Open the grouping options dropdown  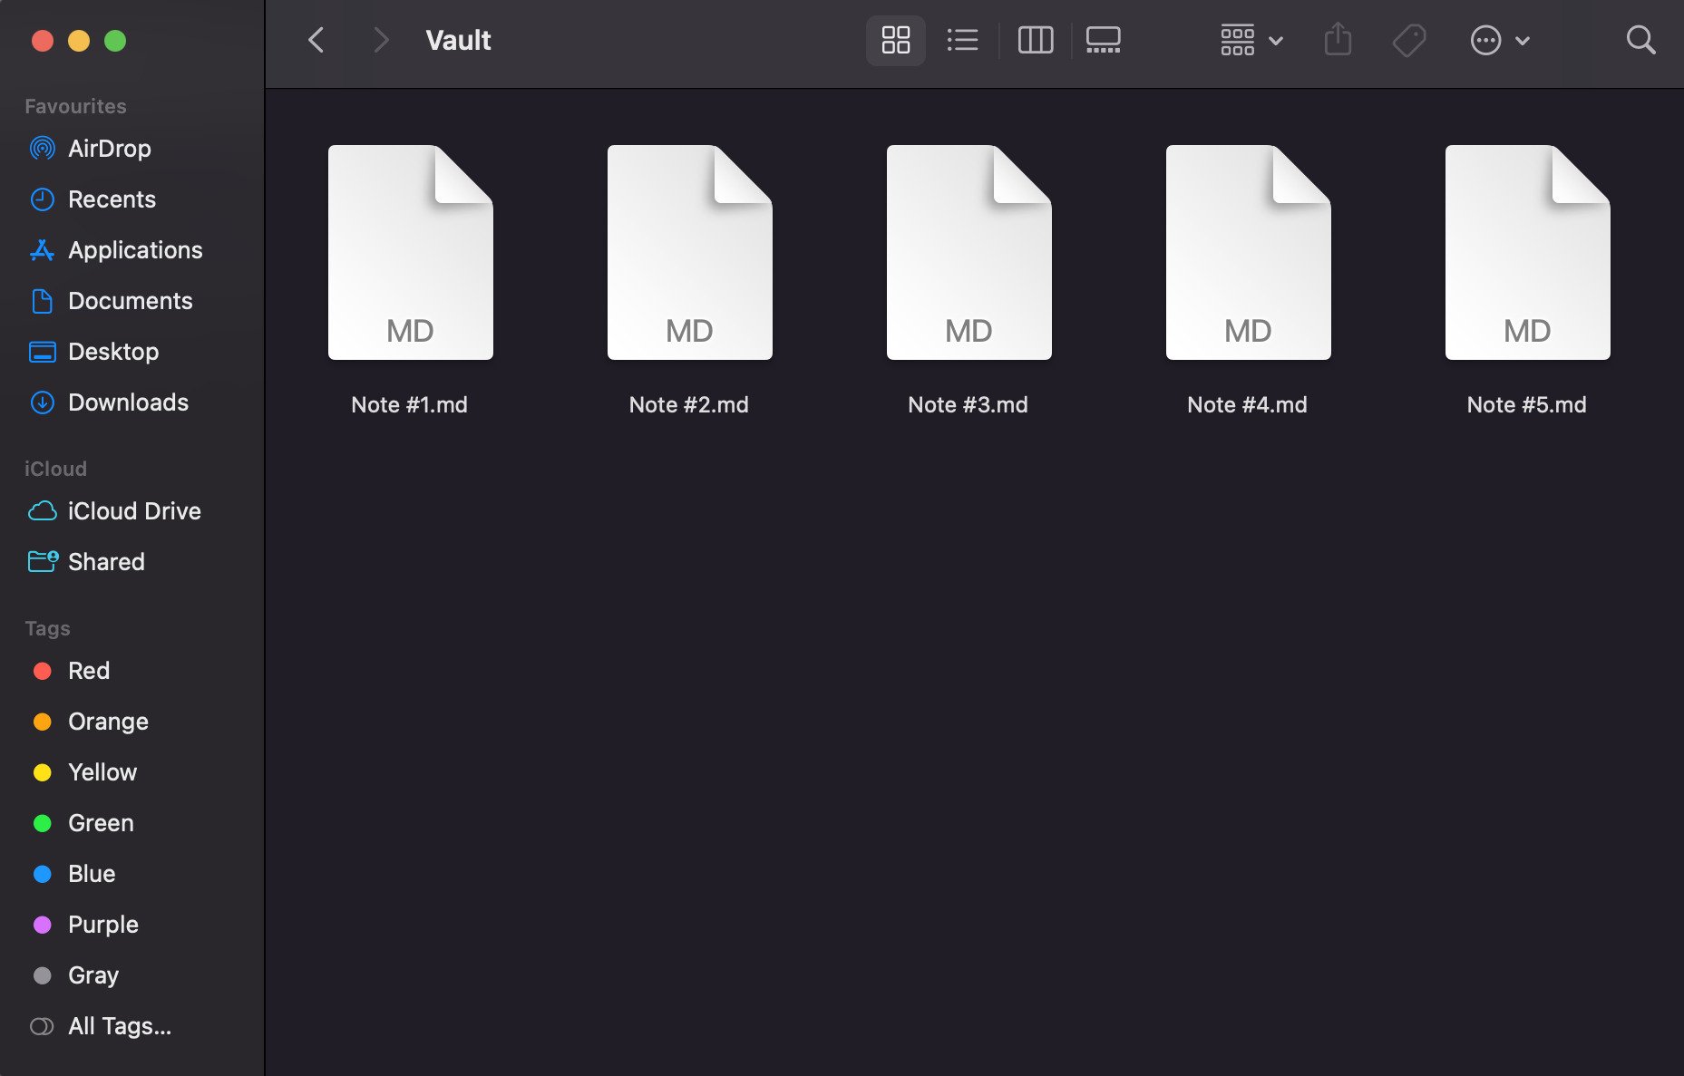click(1251, 40)
